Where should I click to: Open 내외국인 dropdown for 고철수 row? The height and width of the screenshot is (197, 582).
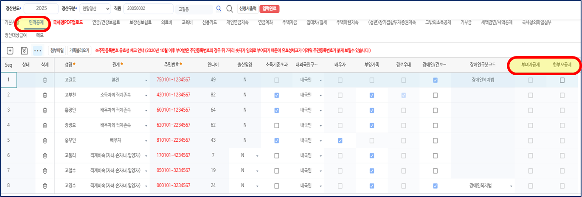click(321, 171)
